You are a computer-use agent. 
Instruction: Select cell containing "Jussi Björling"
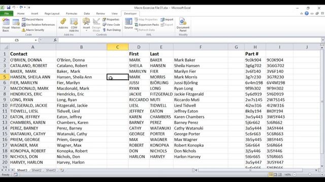coord(201,83)
